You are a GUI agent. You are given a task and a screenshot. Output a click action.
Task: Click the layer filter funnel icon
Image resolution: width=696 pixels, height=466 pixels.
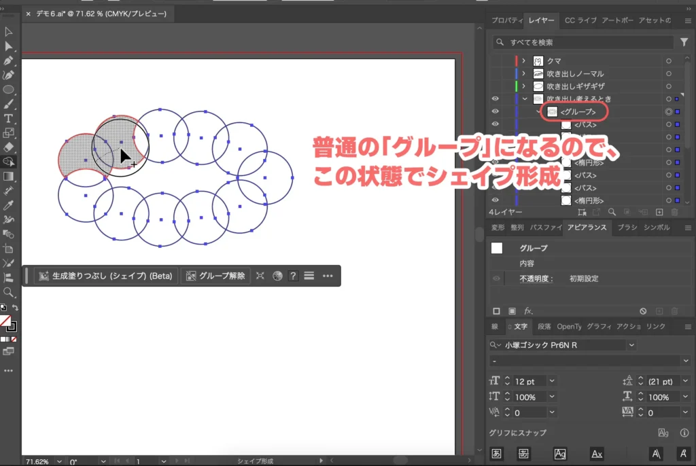click(684, 42)
